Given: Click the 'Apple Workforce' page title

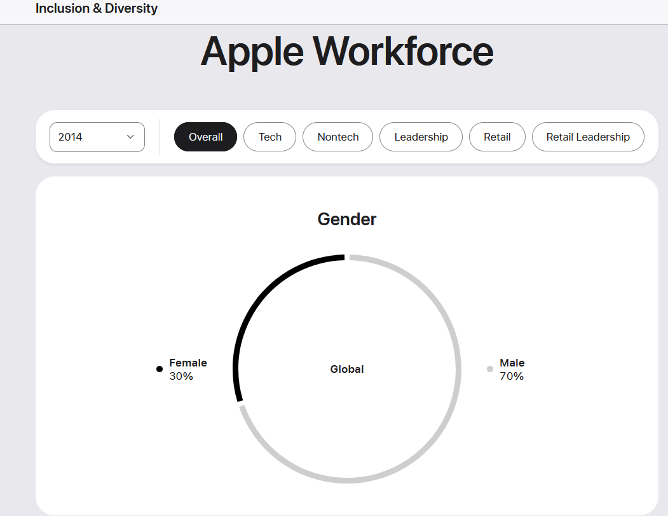Looking at the screenshot, I should coord(347,52).
